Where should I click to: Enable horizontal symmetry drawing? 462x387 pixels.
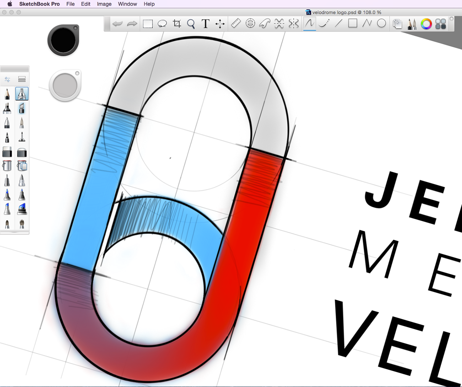(x=279, y=23)
